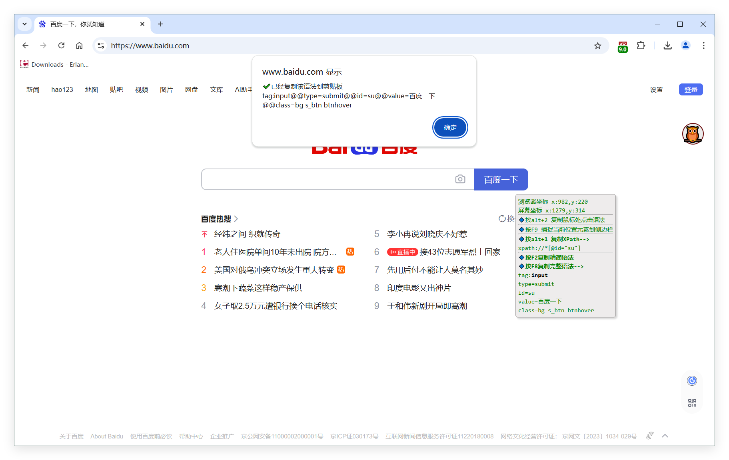The width and height of the screenshot is (729, 460).
Task: Open the 贴吧 nav link
Action: tap(116, 89)
